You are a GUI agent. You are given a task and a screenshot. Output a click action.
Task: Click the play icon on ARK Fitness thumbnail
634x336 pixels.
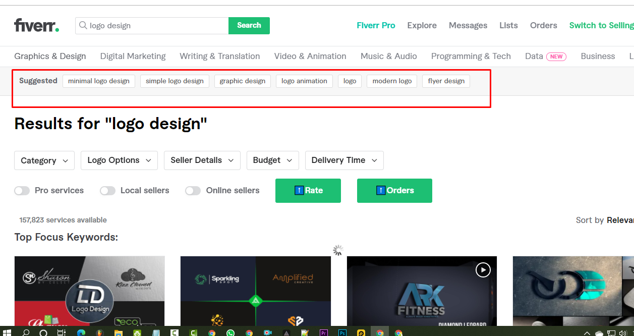tap(483, 270)
